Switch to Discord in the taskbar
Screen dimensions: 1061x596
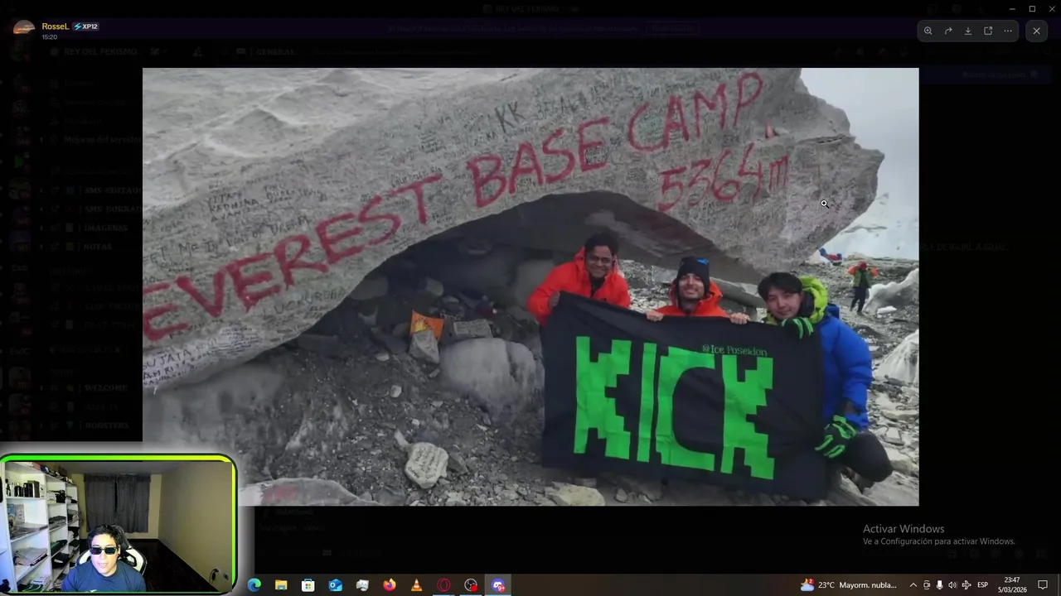(498, 585)
